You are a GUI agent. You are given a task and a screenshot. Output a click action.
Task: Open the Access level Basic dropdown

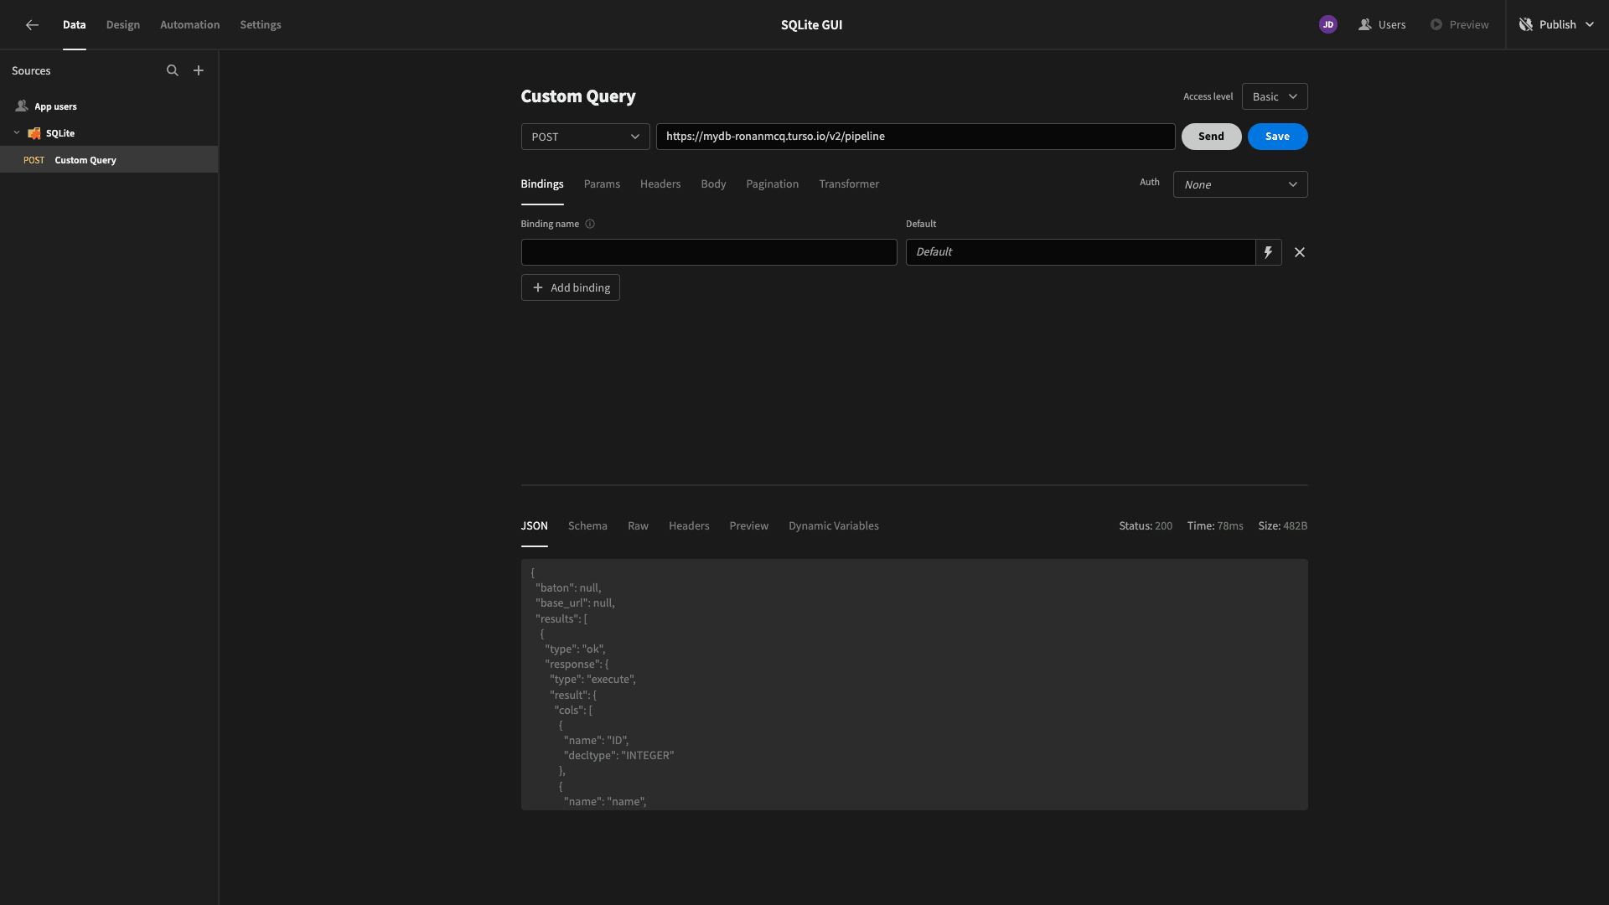click(x=1275, y=96)
